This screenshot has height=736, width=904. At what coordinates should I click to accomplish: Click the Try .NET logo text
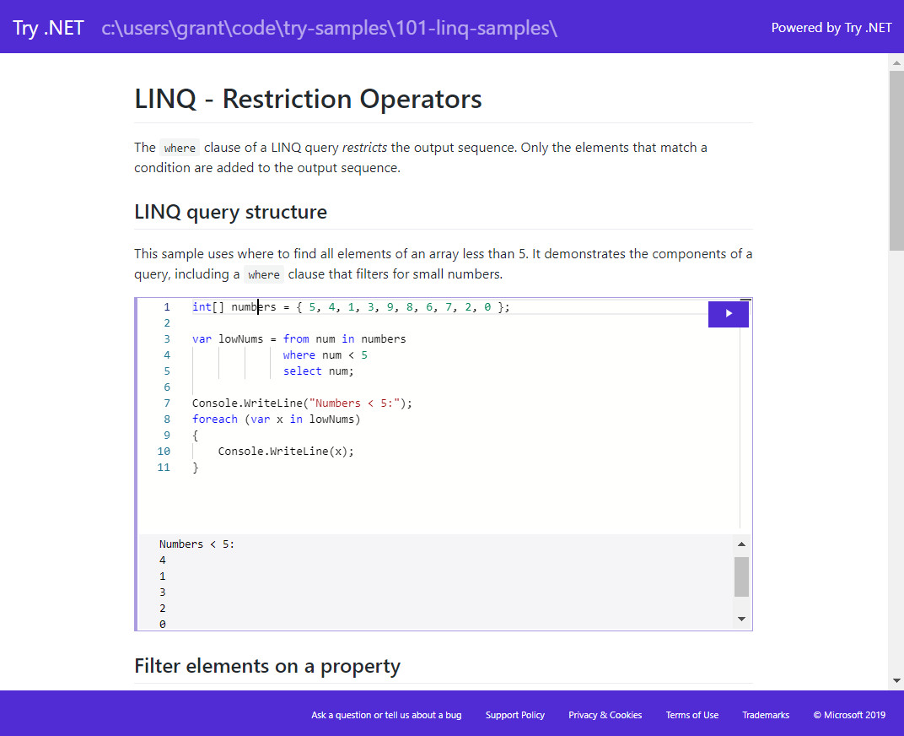[48, 28]
